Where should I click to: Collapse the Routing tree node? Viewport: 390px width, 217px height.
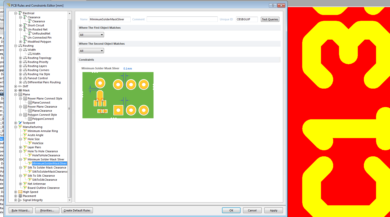(16, 46)
